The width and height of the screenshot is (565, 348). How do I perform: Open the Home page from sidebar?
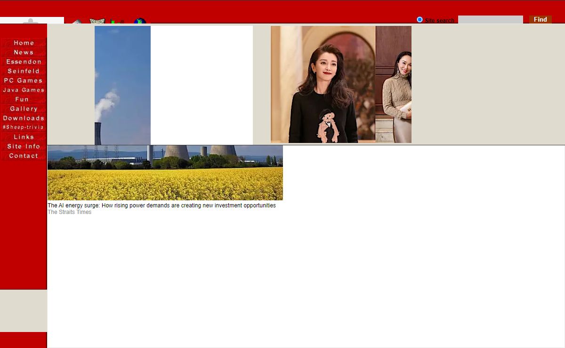(24, 43)
